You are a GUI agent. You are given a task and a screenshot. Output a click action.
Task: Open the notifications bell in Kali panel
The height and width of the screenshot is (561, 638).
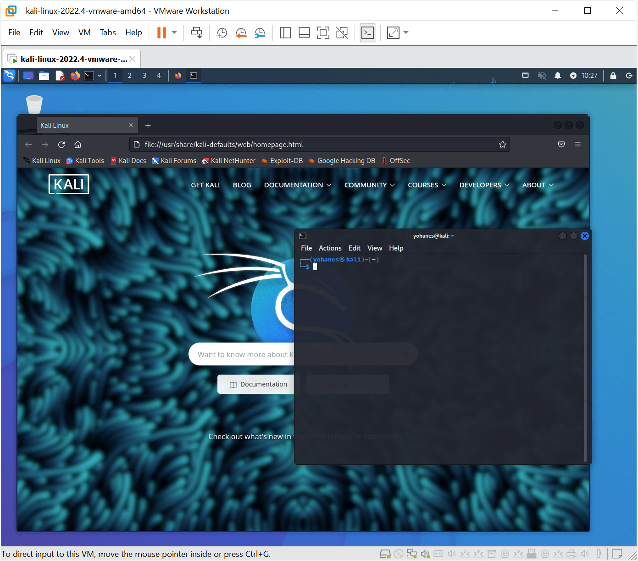(558, 76)
